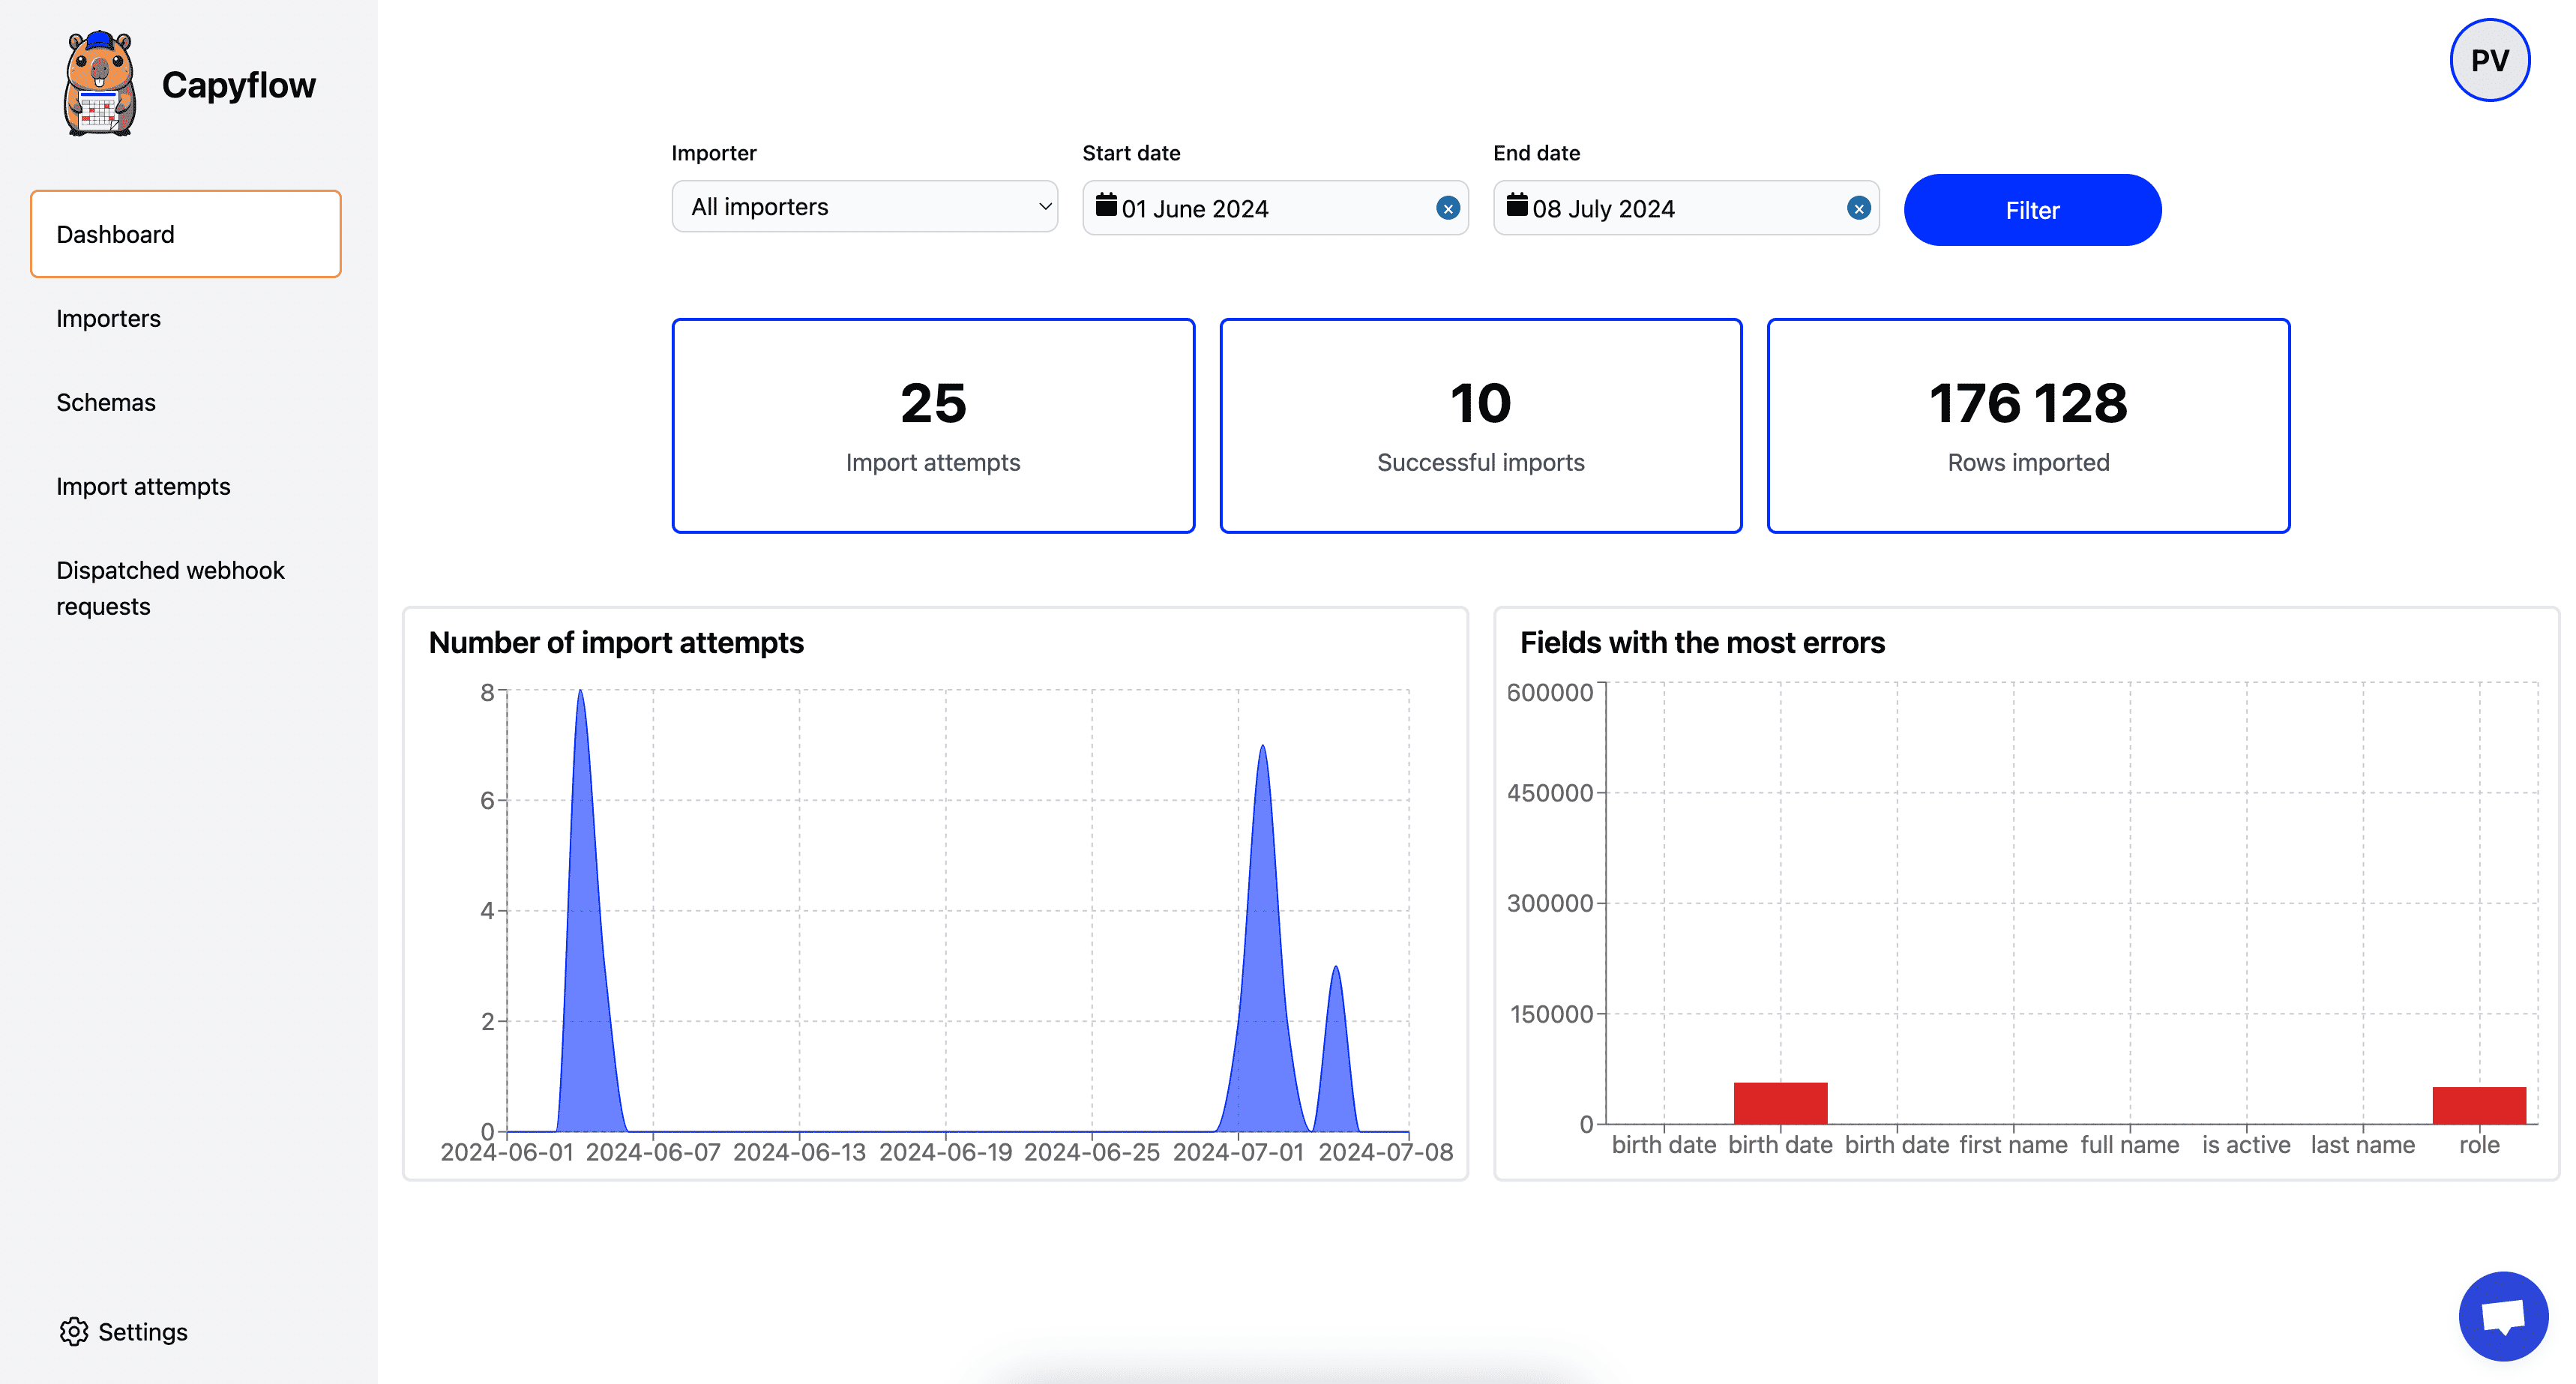The image size is (2576, 1384).
Task: Open the Dashboard menu item
Action: [x=186, y=234]
